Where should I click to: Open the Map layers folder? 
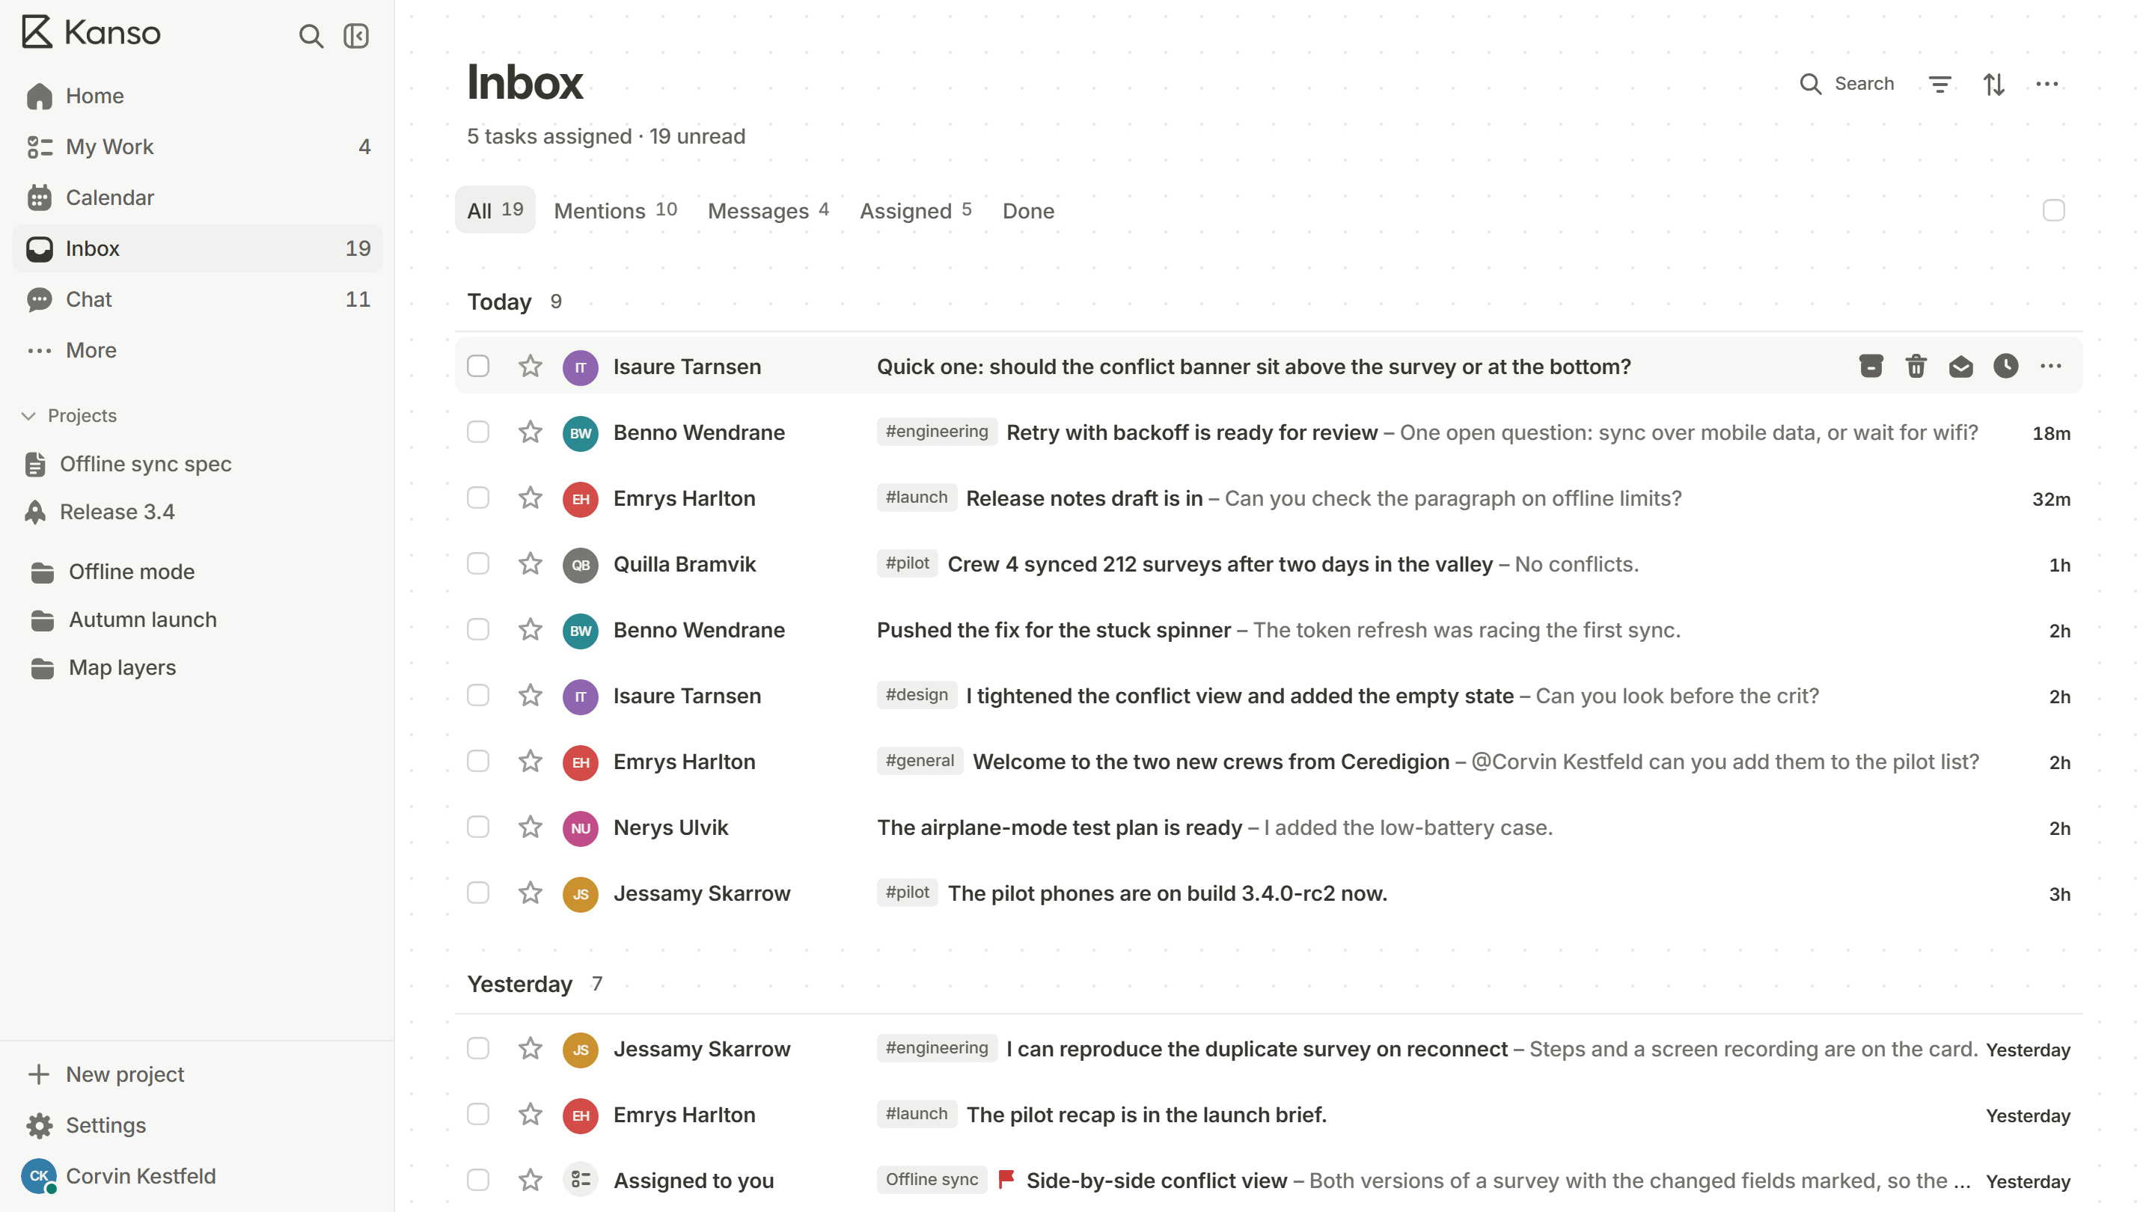coord(198,667)
